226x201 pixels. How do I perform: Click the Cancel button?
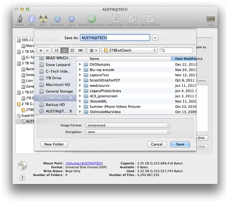click(x=157, y=144)
